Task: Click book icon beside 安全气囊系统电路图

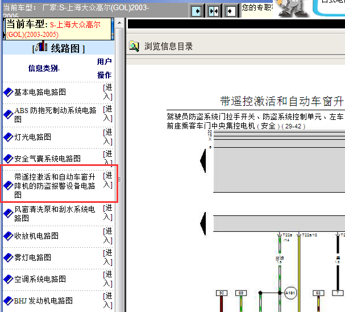Action: [9, 159]
